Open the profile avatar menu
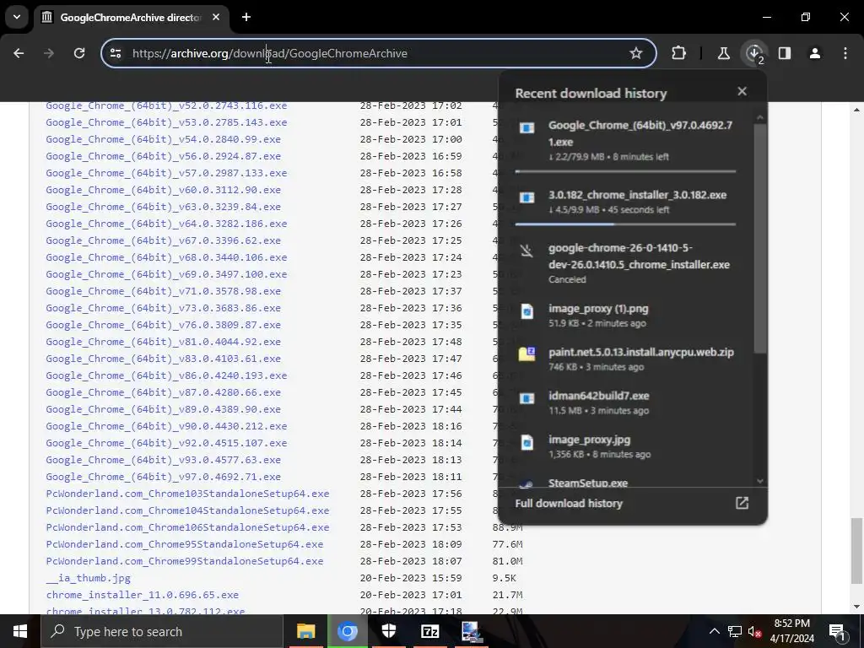This screenshot has height=648, width=864. pyautogui.click(x=815, y=53)
